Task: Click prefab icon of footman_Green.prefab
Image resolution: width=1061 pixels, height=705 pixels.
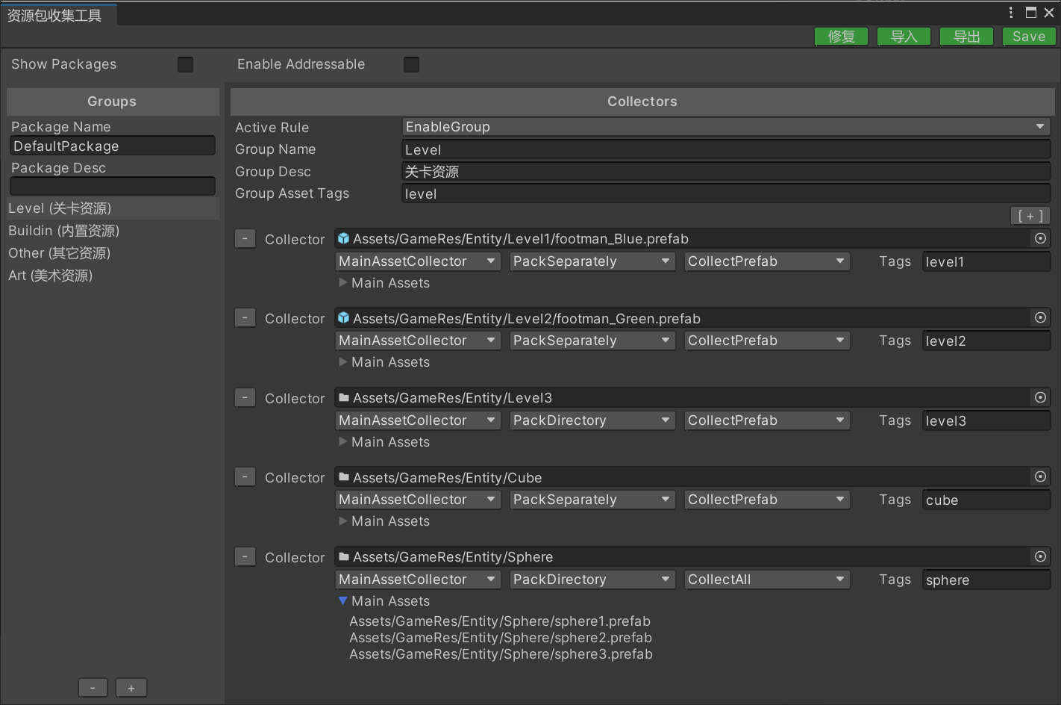Action: tap(343, 317)
